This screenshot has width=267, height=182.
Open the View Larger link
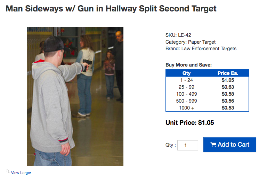(21, 173)
